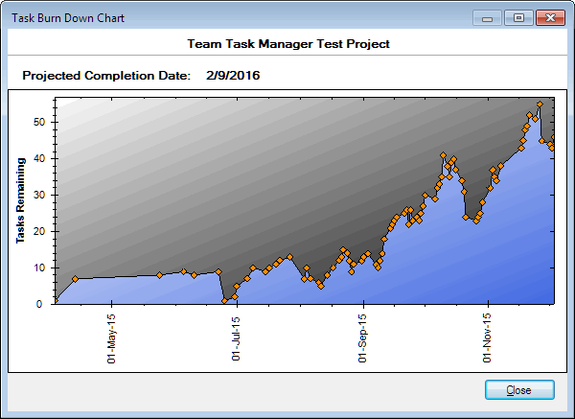Click the 10 tick on the vertical axis
575x419 pixels.
pos(39,268)
